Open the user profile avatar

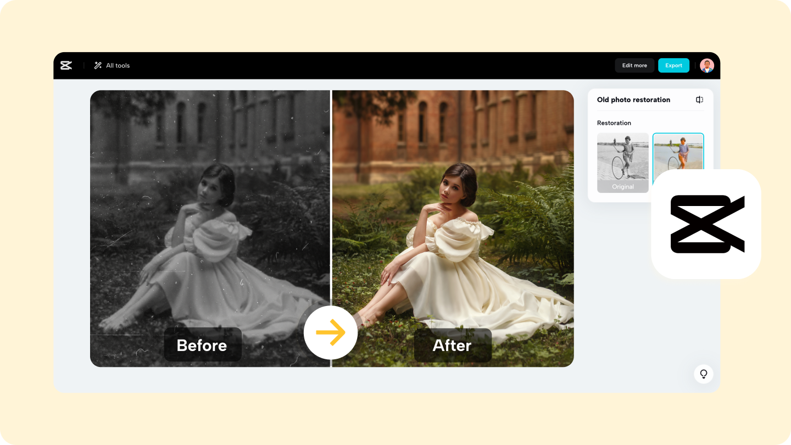click(x=707, y=65)
